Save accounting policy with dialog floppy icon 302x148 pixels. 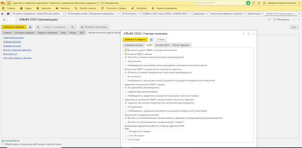(x=151, y=39)
